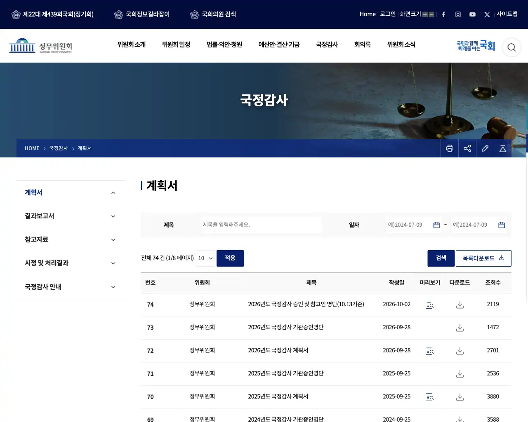Viewport: 528px width, 422px height.
Task: Download file for row 71
Action: 460,374
